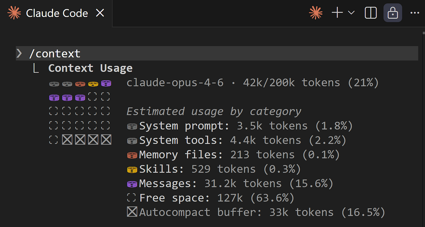
Task: Click the System prompt token stack icon
Action: 132,126
